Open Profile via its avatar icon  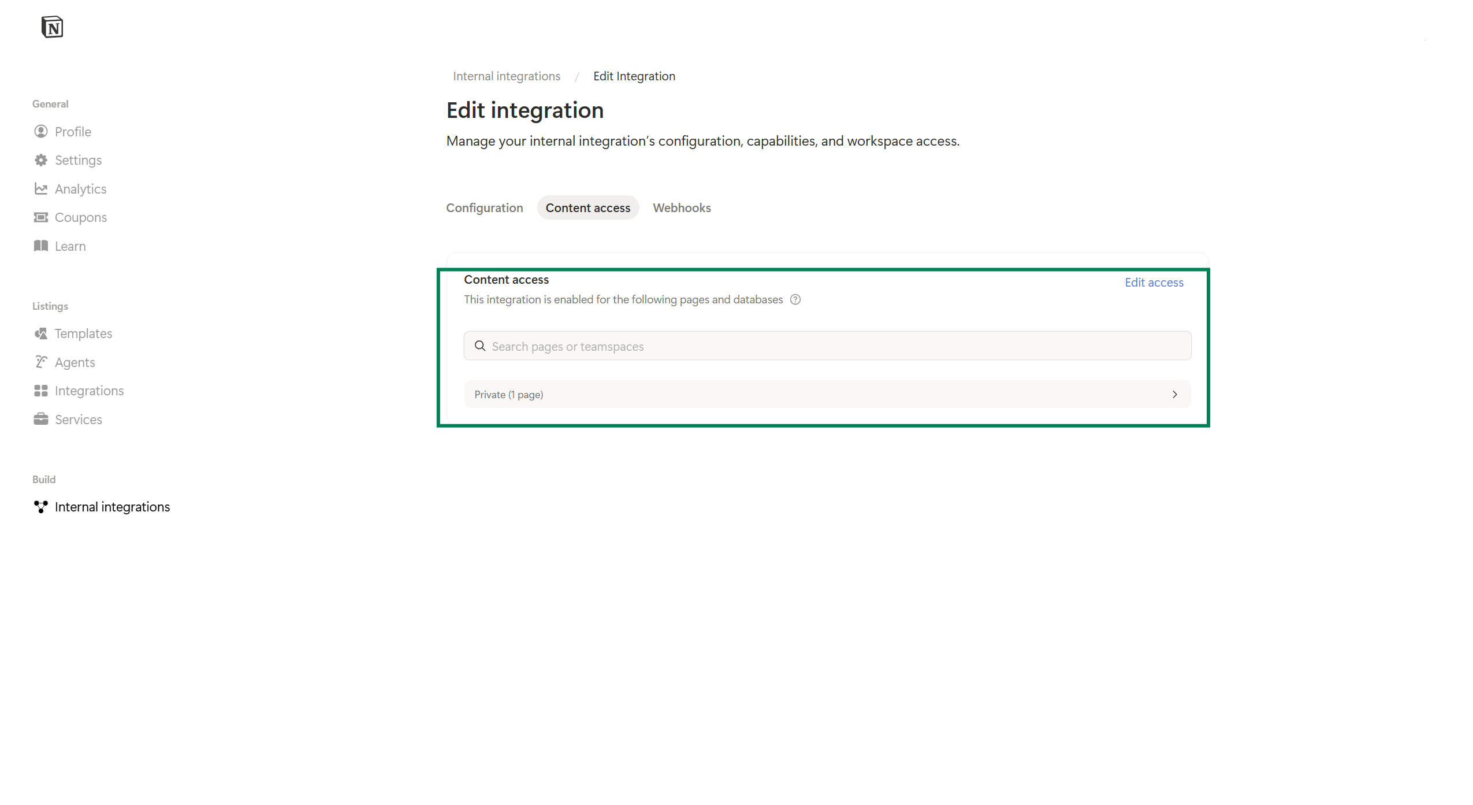click(41, 131)
